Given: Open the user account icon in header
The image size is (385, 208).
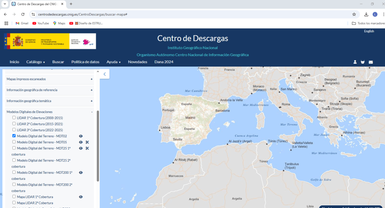Looking at the screenshot, I should 355,62.
